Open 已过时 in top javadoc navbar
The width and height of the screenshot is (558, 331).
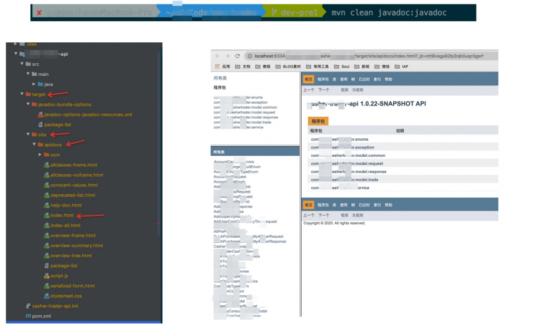(364, 79)
